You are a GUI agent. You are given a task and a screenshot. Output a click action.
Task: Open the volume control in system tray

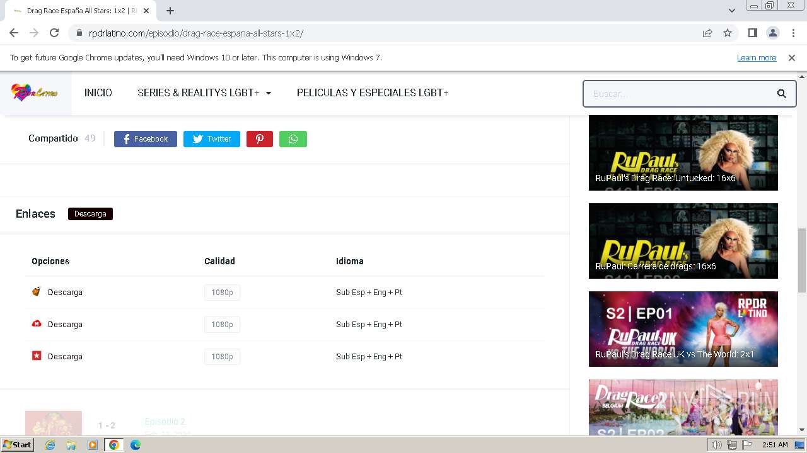pos(716,445)
